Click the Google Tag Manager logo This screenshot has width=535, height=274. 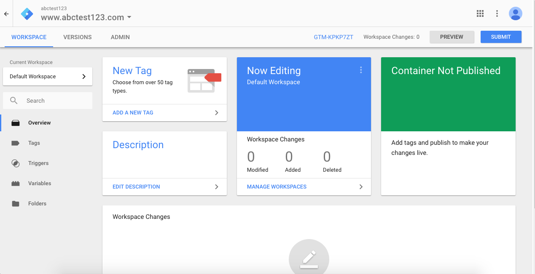coord(27,14)
